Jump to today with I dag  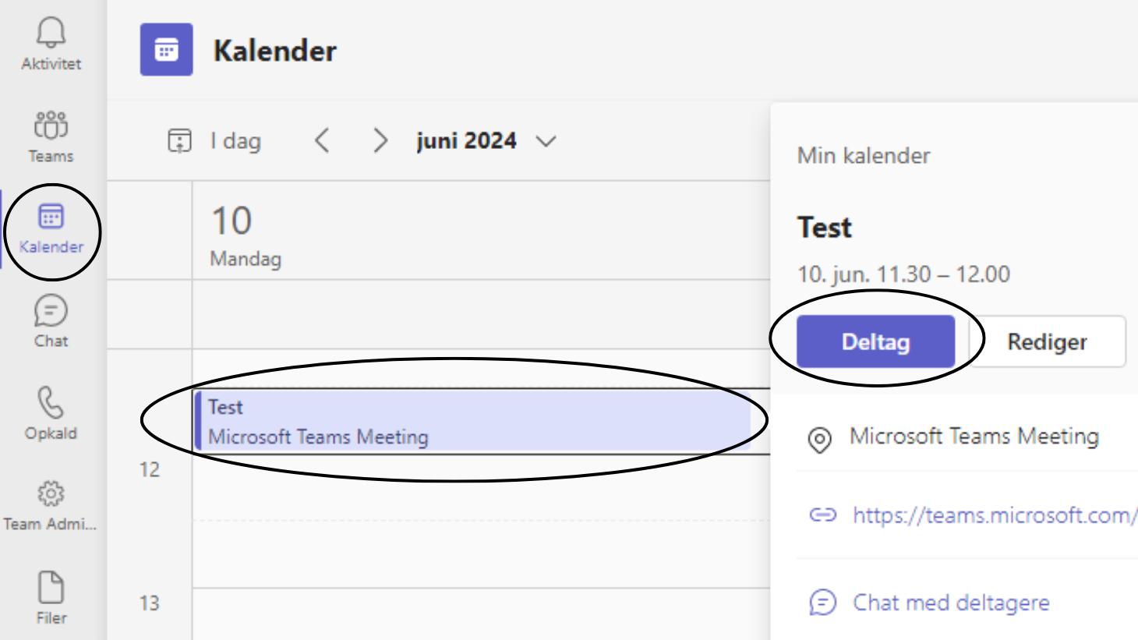pos(215,141)
